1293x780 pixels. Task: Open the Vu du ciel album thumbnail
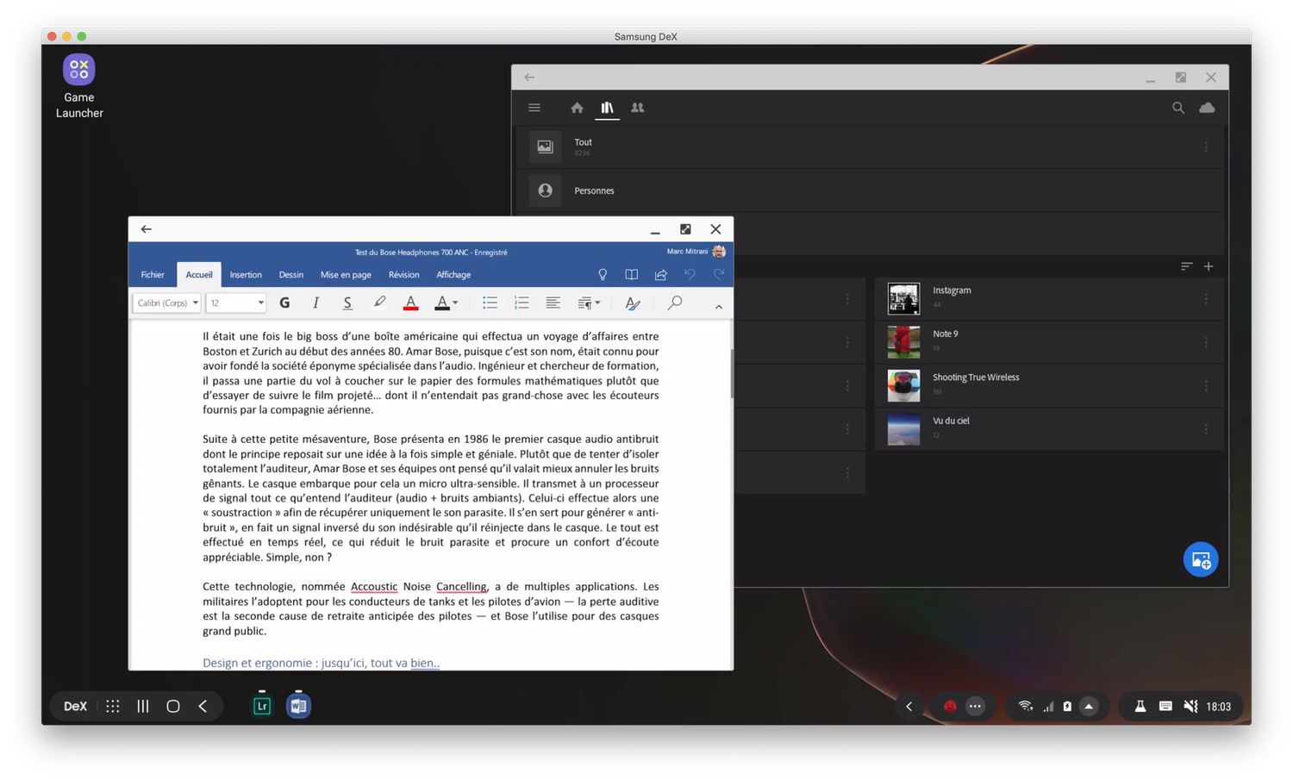[x=903, y=428]
